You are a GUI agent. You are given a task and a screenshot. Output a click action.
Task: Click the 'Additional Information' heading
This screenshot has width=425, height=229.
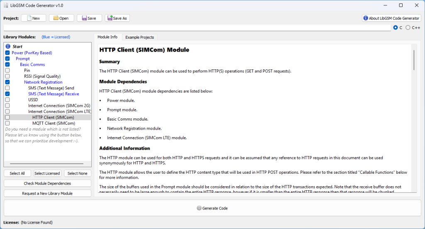(x=125, y=148)
